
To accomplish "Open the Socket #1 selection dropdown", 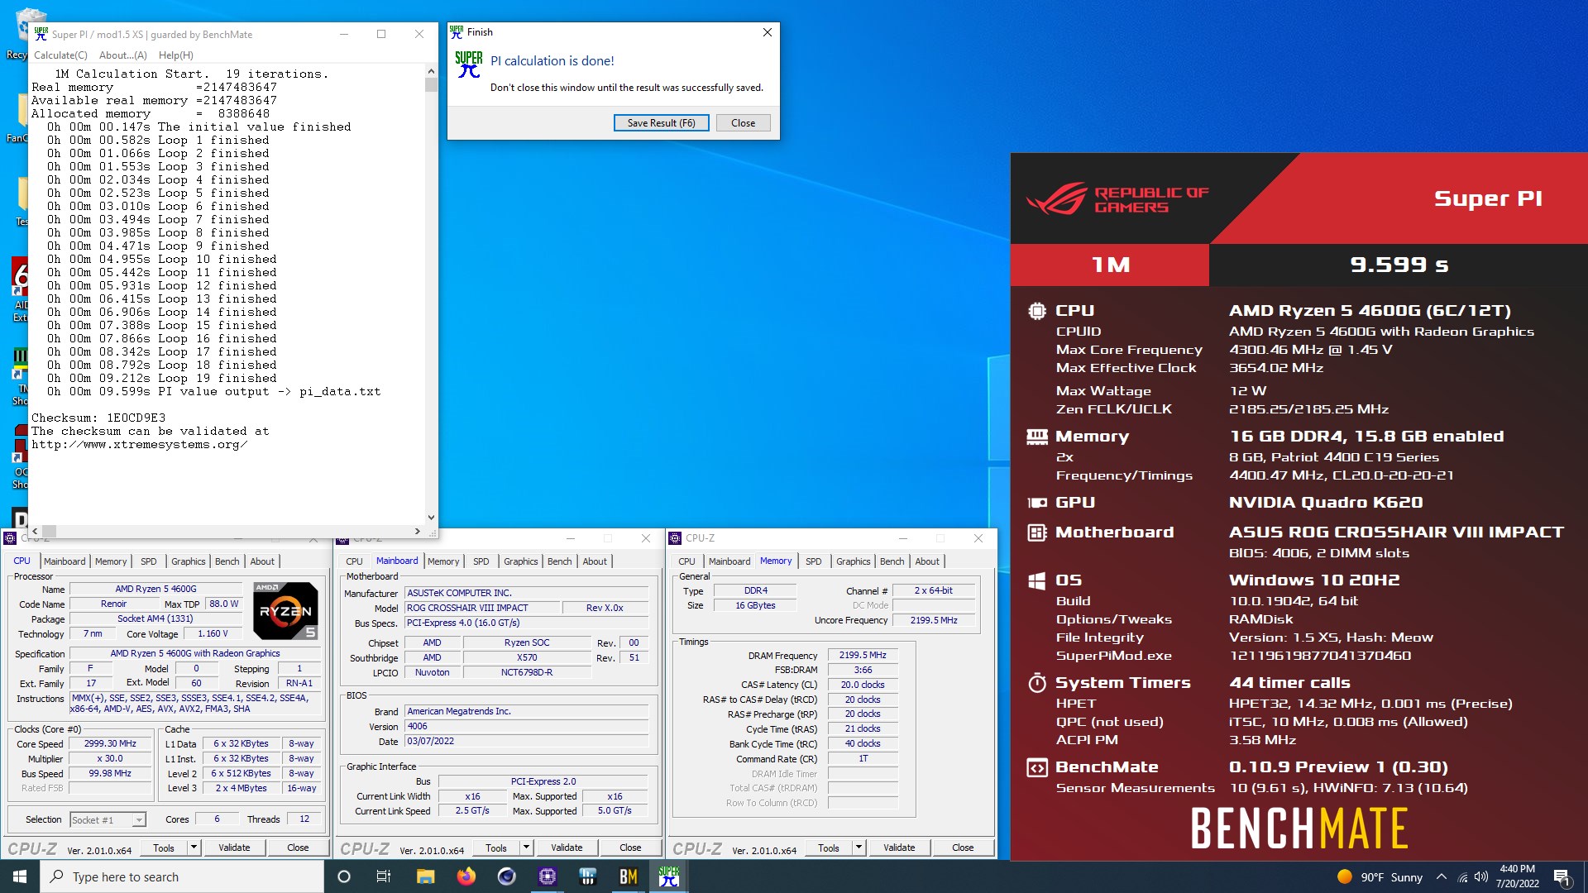I will coord(108,819).
